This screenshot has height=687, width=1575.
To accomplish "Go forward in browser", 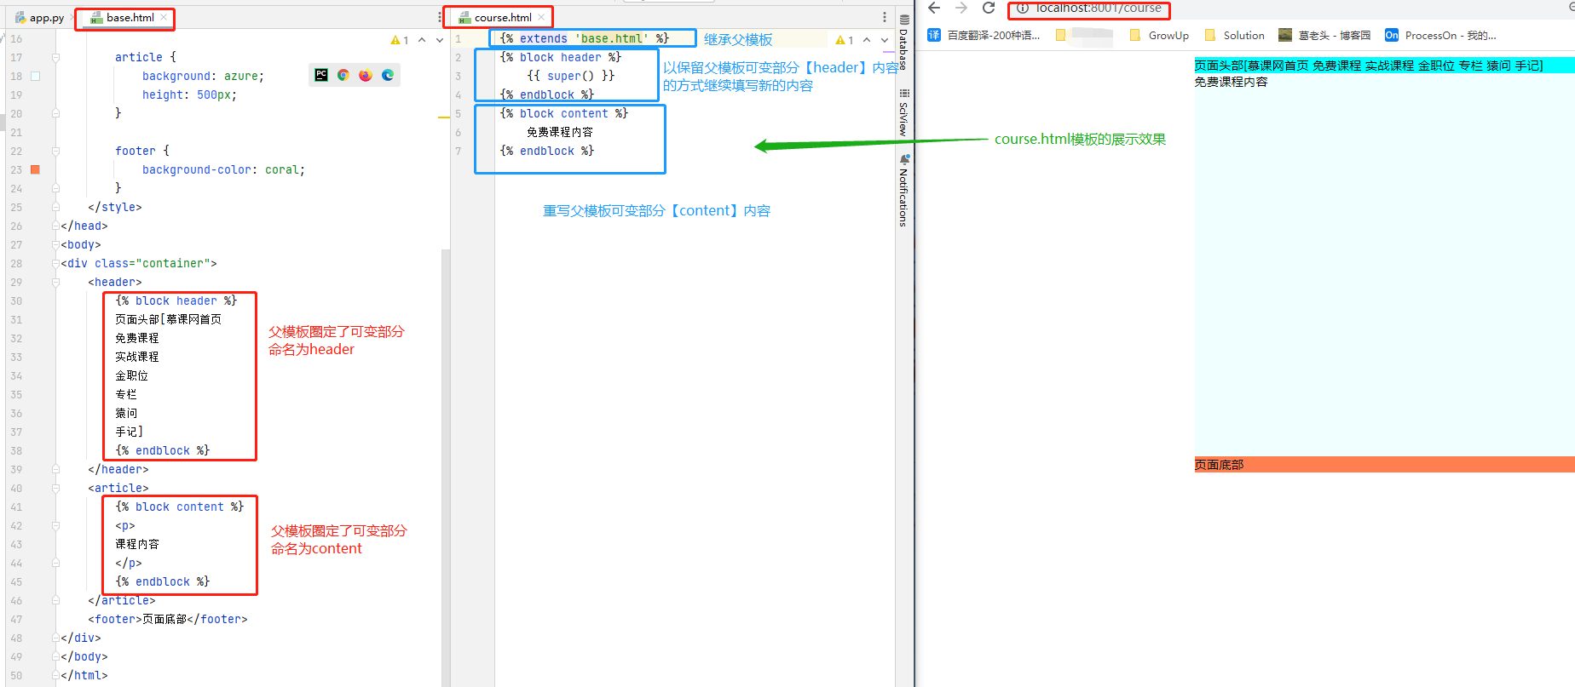I will click(961, 8).
